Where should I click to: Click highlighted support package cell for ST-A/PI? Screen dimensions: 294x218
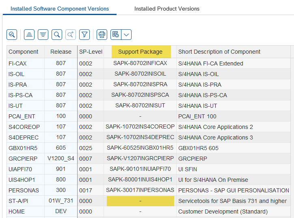[140, 201]
